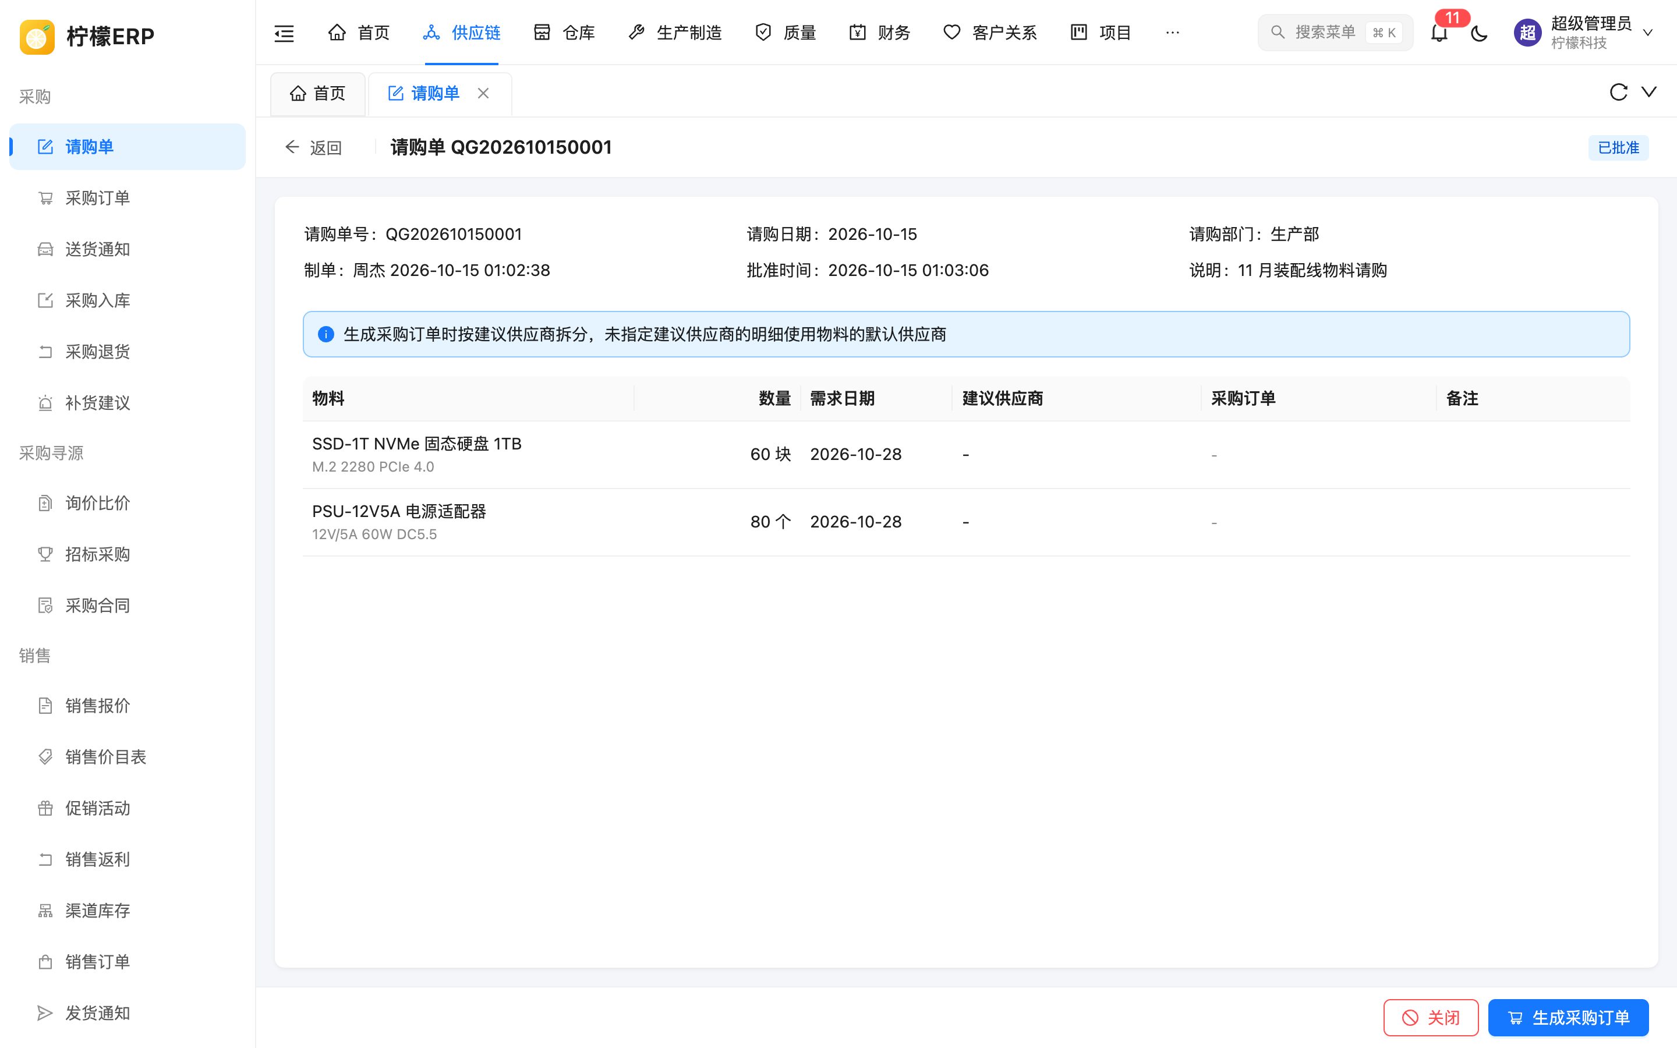The image size is (1677, 1048).
Task: Open 询价比价 in the sidebar
Action: (128, 503)
